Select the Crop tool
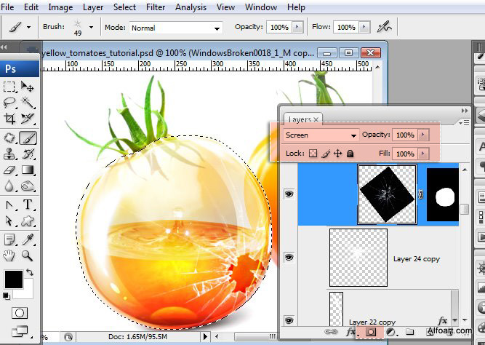This screenshot has height=345, width=485. click(x=10, y=119)
